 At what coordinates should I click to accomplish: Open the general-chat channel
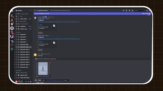(x=23, y=75)
